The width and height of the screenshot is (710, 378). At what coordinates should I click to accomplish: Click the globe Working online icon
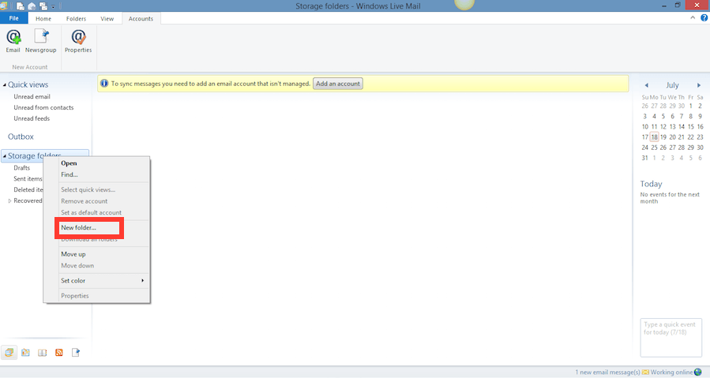click(x=698, y=372)
